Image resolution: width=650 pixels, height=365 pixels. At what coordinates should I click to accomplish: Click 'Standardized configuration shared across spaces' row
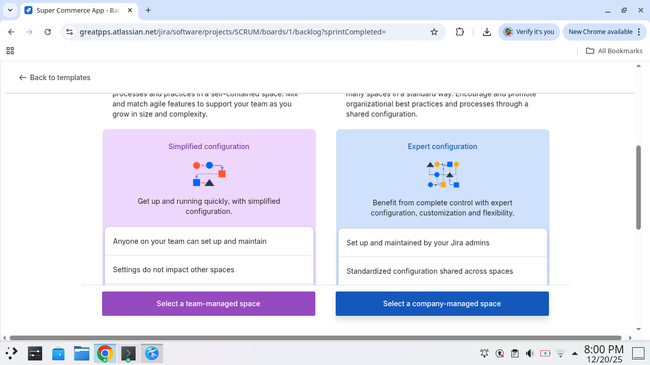(x=443, y=271)
